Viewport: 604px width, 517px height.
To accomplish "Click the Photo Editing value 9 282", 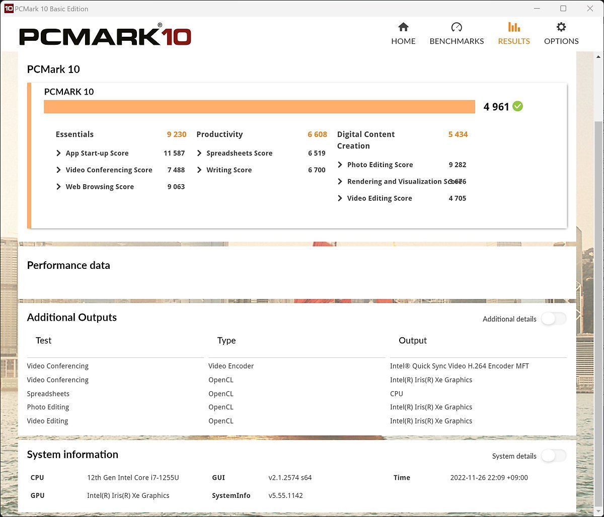I will (458, 165).
